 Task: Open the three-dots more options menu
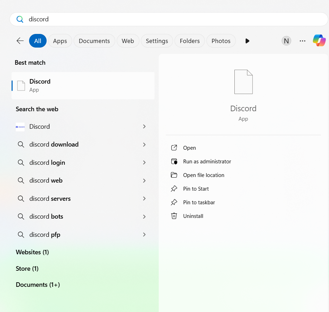[302, 41]
